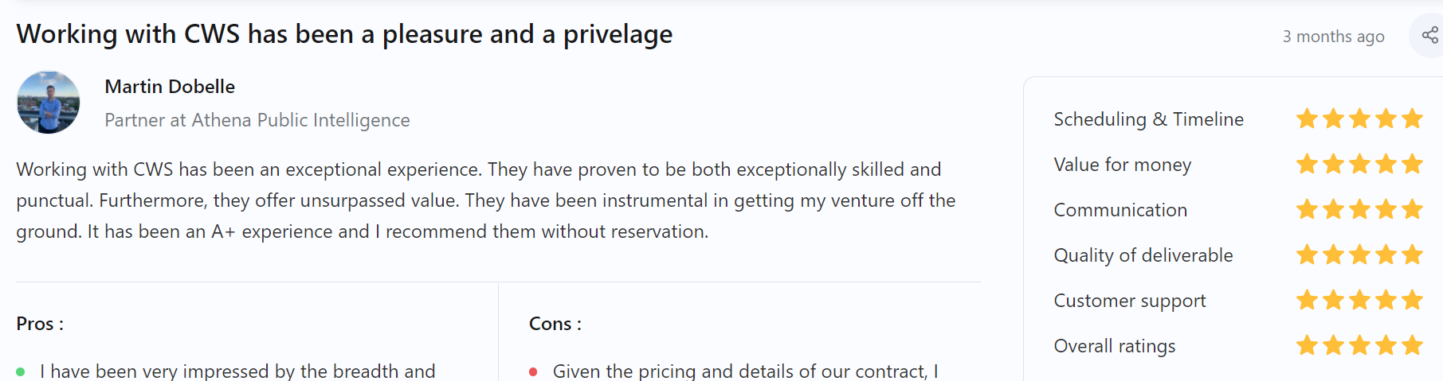
Task: Click the first star of Scheduling & Timeline
Action: [x=1307, y=119]
